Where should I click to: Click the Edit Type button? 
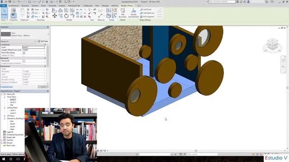click(x=43, y=41)
